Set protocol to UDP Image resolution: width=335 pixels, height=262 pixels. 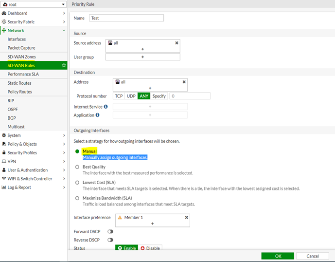(x=131, y=96)
